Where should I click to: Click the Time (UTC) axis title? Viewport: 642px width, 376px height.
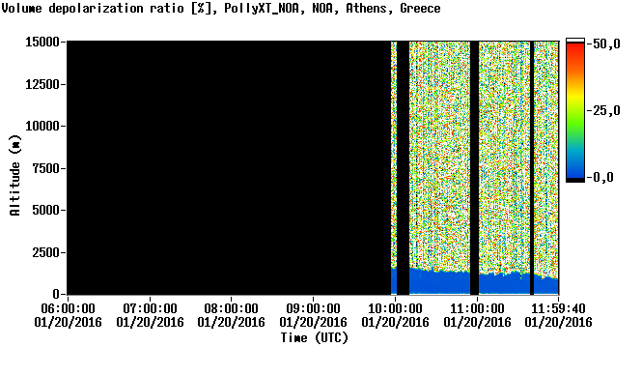[x=314, y=338]
